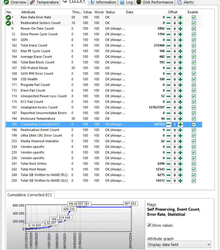Select the Reallocation Event Count row
Image resolution: width=220 pixels, height=250 pixels.
tap(104, 130)
